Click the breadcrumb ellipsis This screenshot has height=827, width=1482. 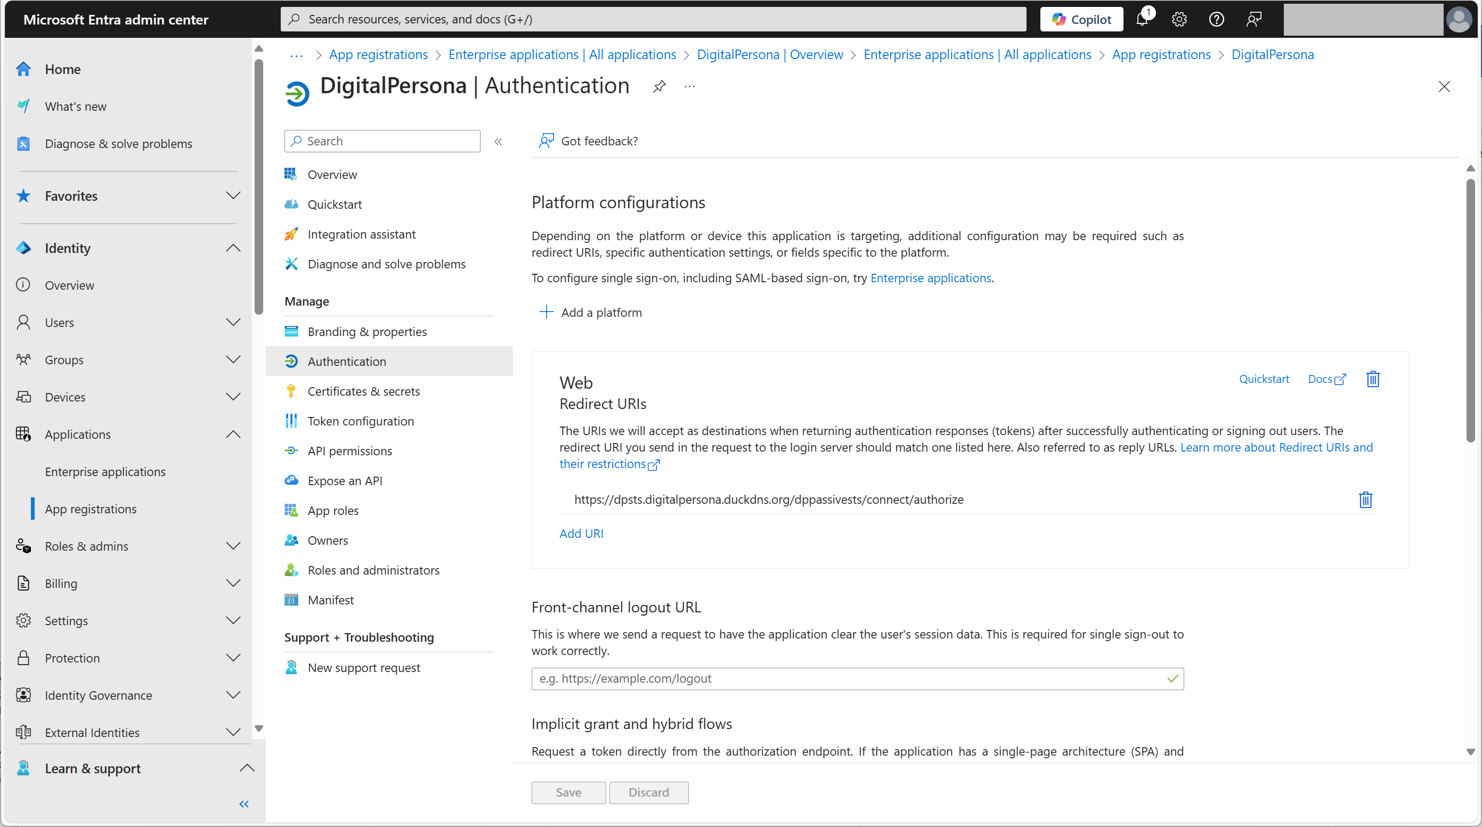coord(296,55)
